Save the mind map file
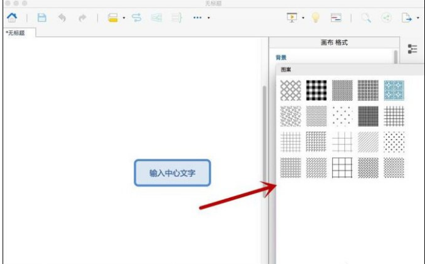The image size is (425, 264). tap(42, 18)
